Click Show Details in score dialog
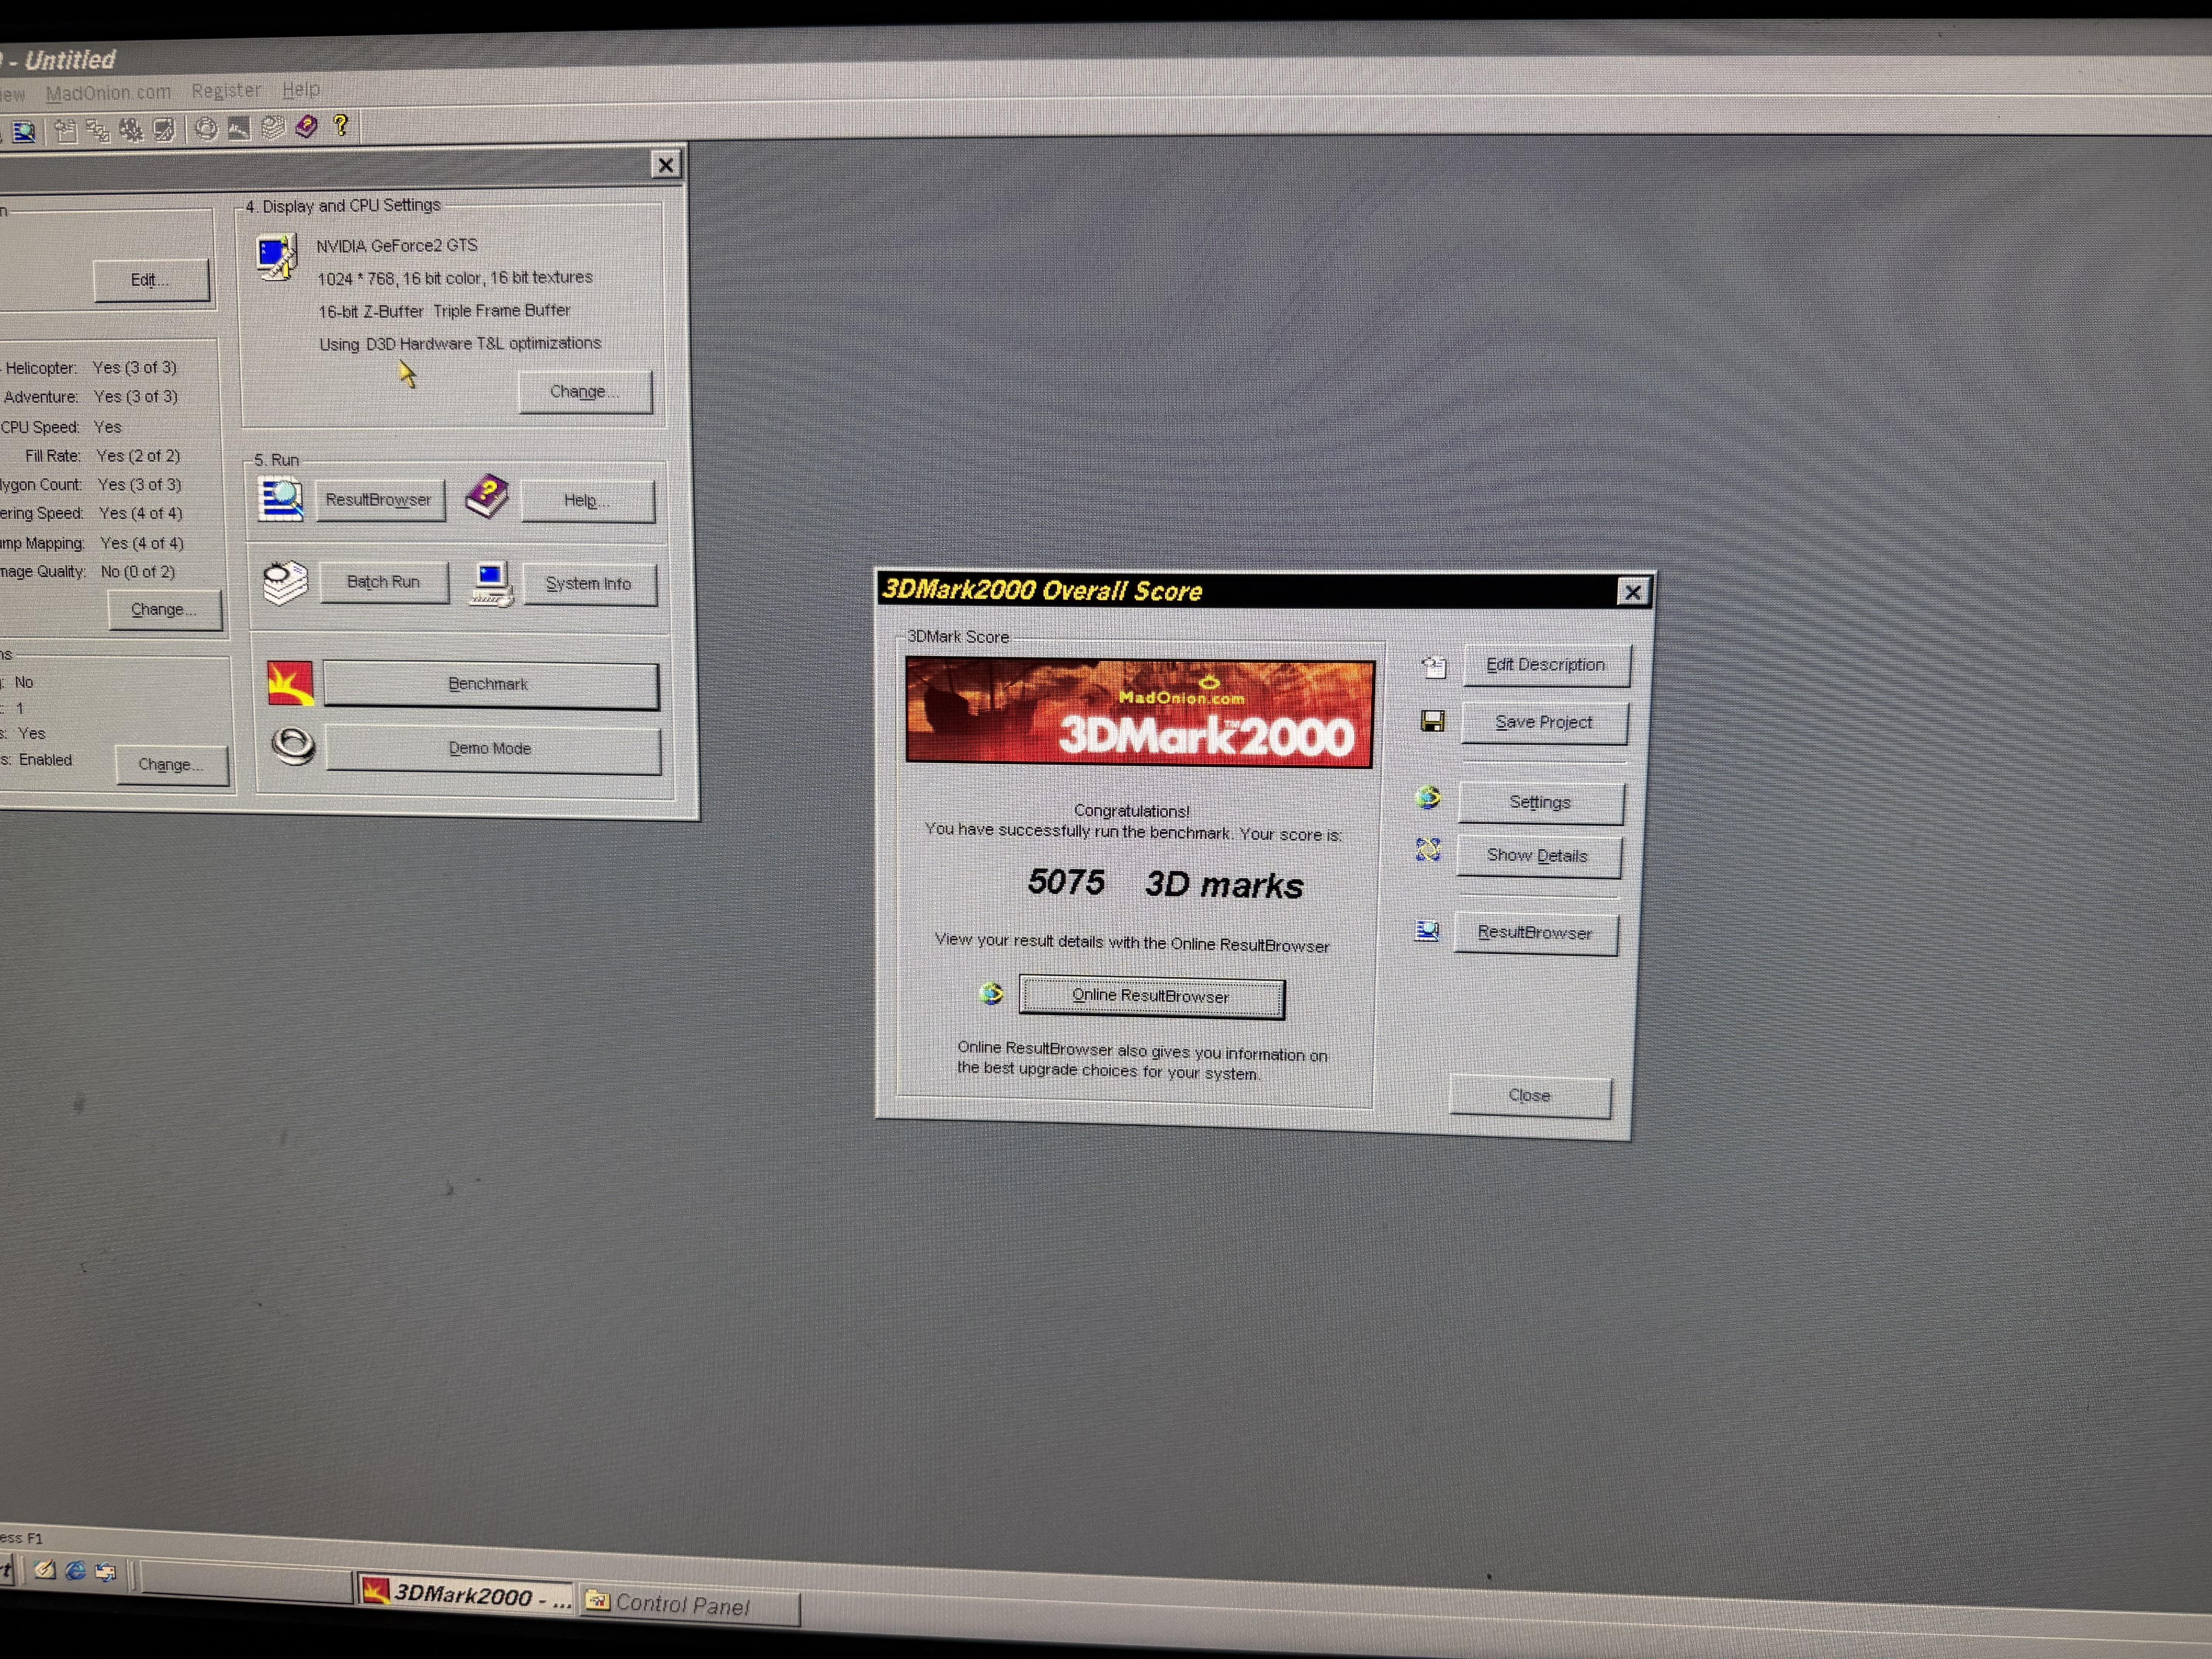The height and width of the screenshot is (1659, 2212). click(x=1538, y=855)
